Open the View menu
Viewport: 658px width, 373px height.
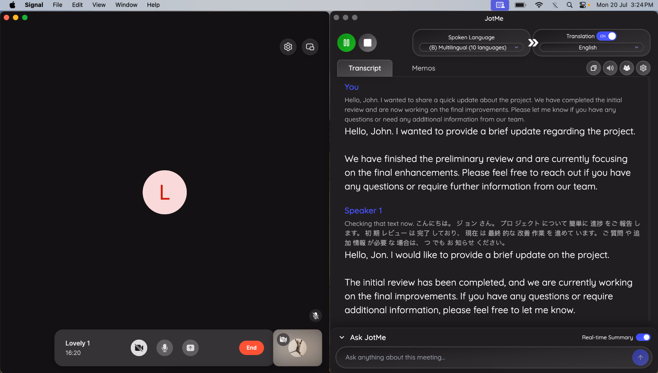(99, 5)
